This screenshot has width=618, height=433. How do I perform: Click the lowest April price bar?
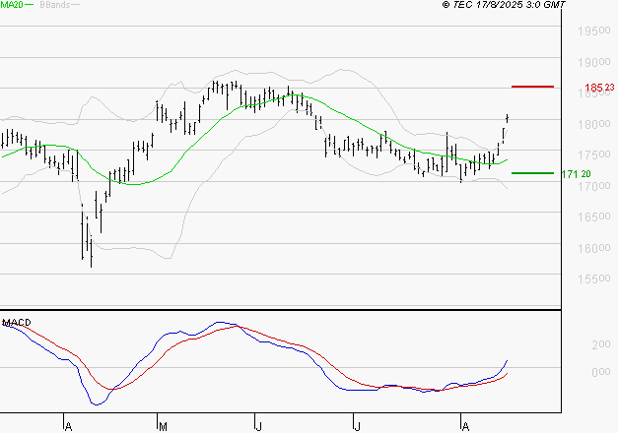[x=91, y=252]
